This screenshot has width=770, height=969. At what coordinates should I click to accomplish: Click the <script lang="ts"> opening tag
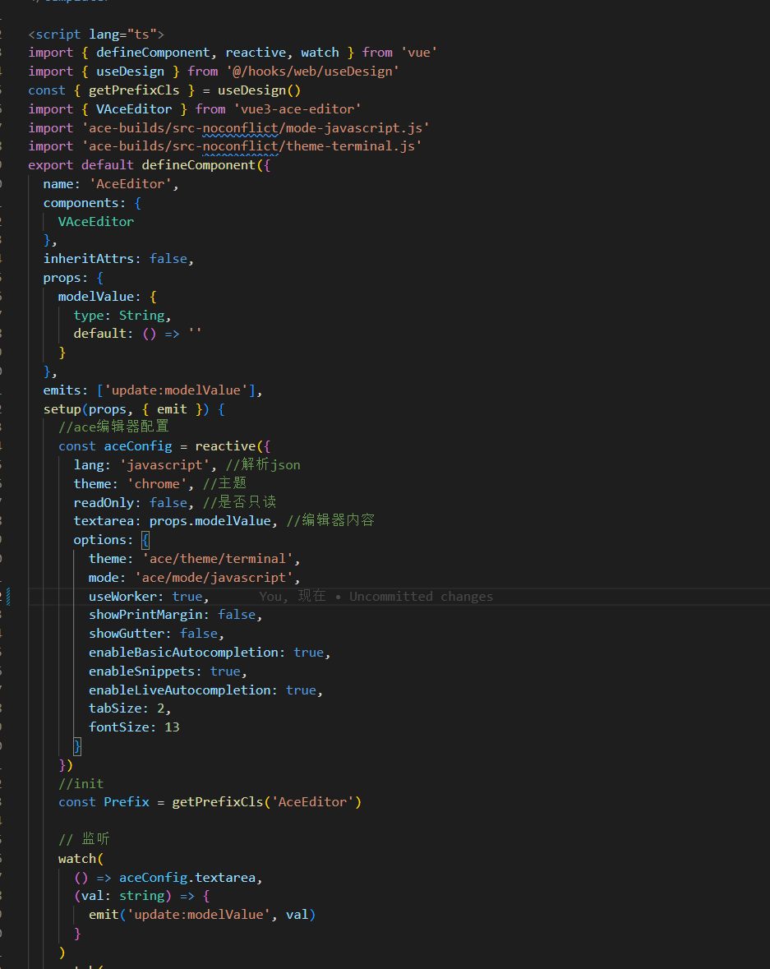coord(95,34)
